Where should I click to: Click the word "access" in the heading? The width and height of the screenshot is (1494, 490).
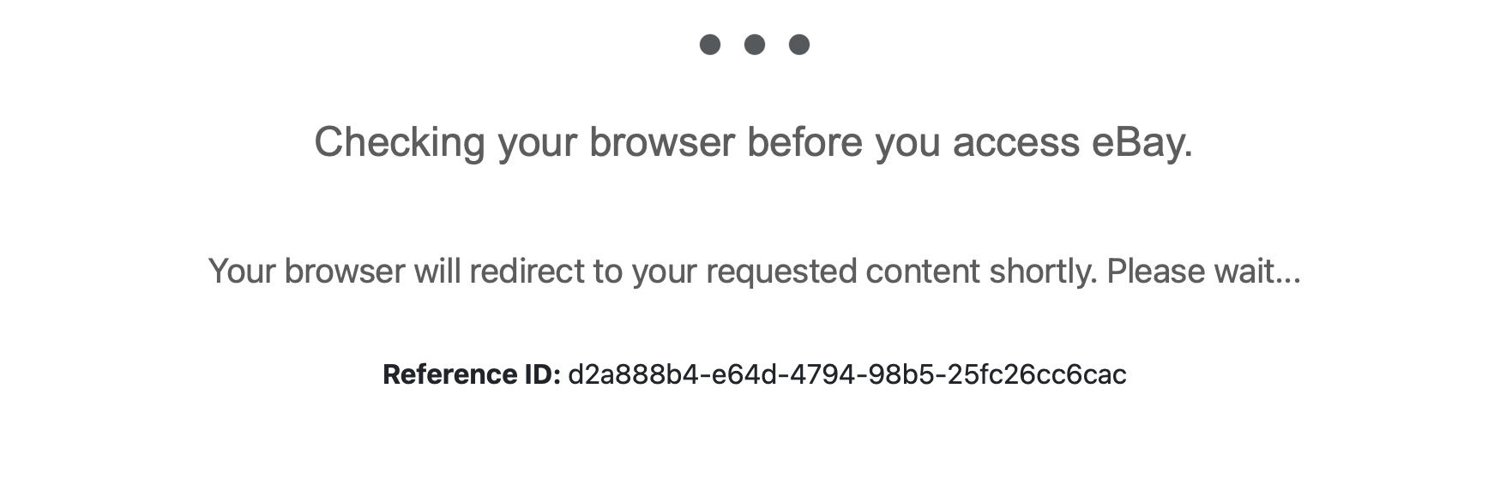tap(1015, 142)
